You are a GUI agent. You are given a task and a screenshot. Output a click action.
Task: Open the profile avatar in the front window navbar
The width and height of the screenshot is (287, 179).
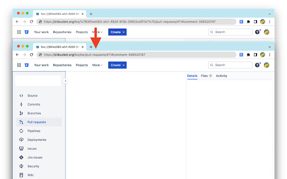(x=266, y=65)
